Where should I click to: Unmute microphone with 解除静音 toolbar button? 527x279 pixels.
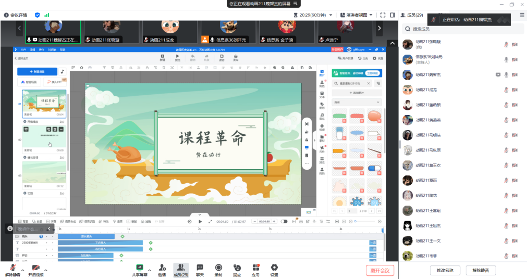click(x=13, y=270)
